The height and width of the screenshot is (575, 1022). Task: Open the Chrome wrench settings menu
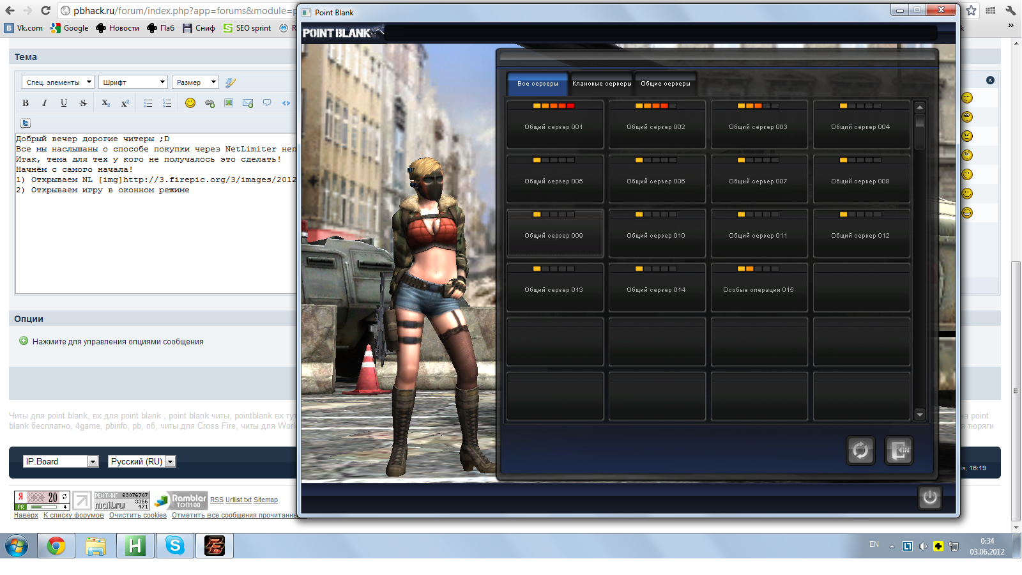click(x=1010, y=10)
